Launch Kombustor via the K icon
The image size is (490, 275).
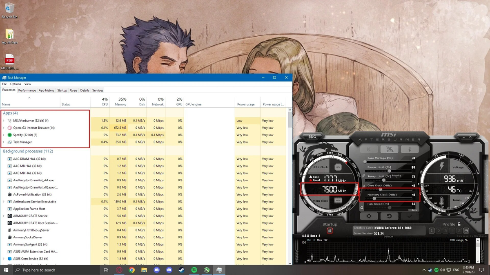(x=369, y=149)
